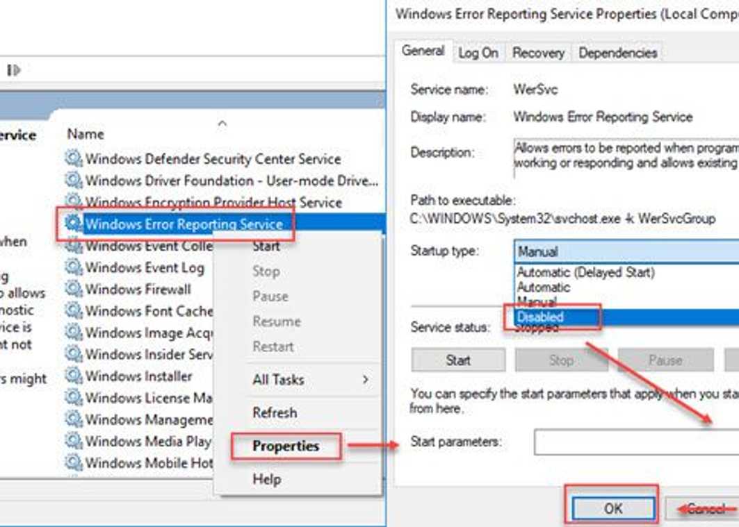
Task: Switch to the Recovery tab
Action: click(538, 53)
